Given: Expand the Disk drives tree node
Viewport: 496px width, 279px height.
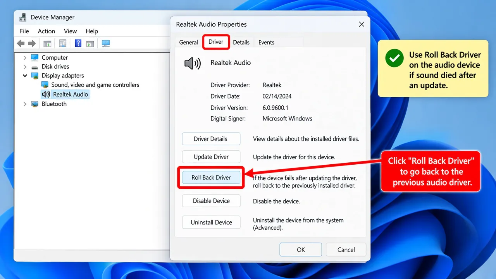Looking at the screenshot, I should pos(25,67).
